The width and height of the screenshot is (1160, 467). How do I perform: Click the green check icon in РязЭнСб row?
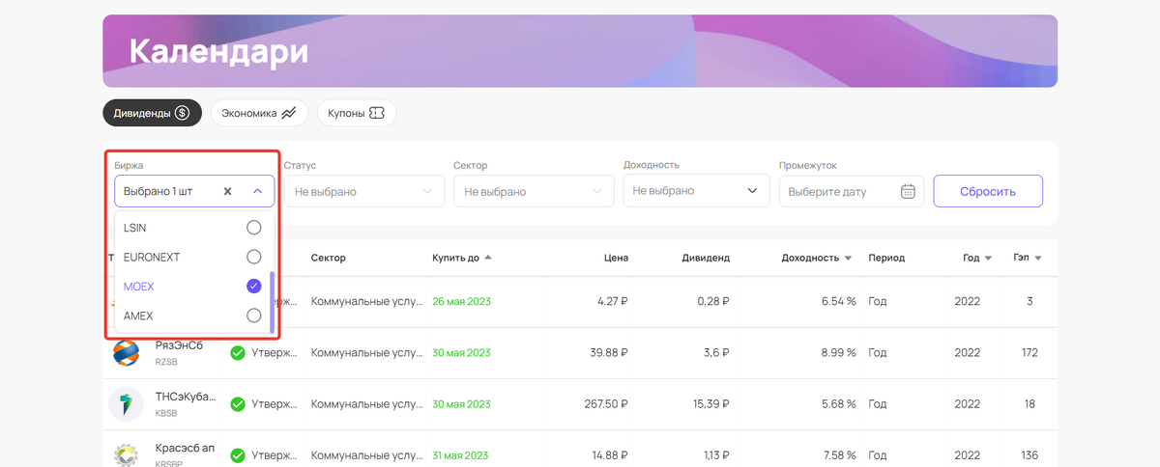(x=237, y=353)
